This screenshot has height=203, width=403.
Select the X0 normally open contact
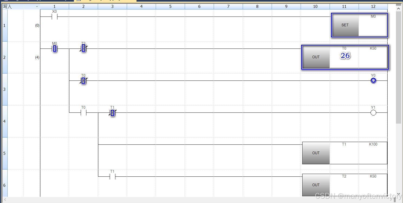coord(54,17)
